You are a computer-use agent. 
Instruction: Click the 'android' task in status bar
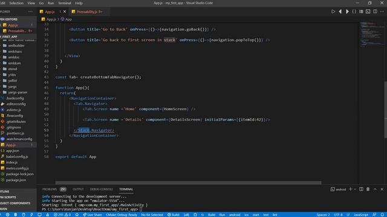(x=235, y=215)
